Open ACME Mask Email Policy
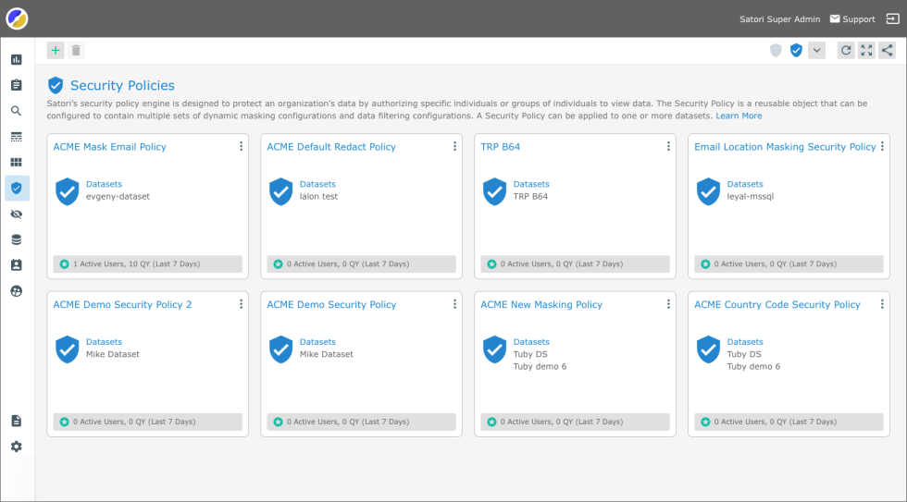The image size is (907, 502). click(110, 147)
